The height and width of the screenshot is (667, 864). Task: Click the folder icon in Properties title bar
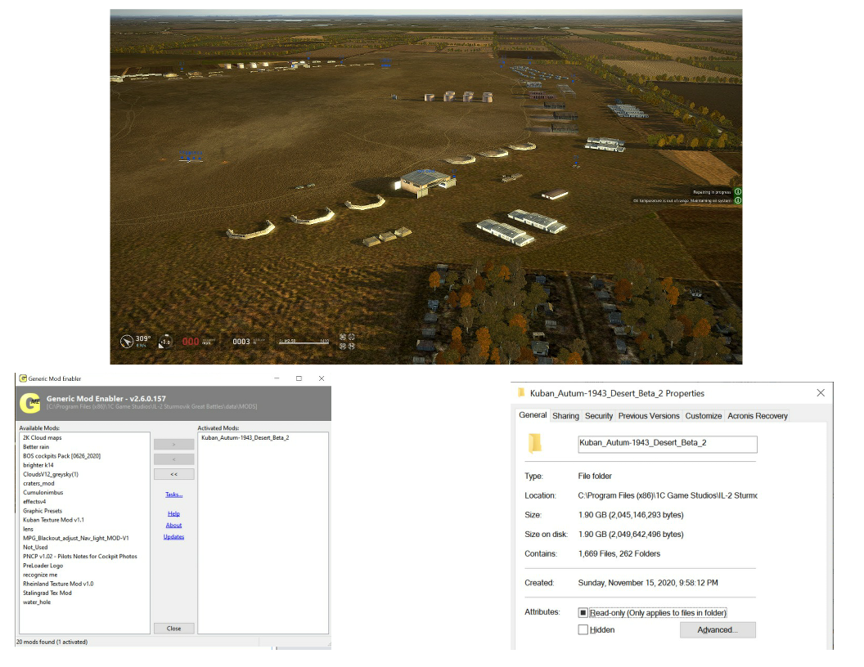pyautogui.click(x=520, y=393)
